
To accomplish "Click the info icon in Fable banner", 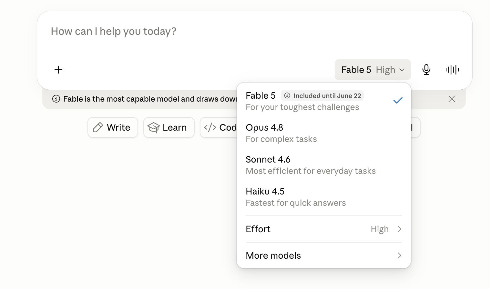I will (56, 99).
